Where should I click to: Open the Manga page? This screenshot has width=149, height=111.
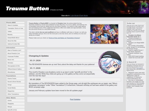coord(15,107)
